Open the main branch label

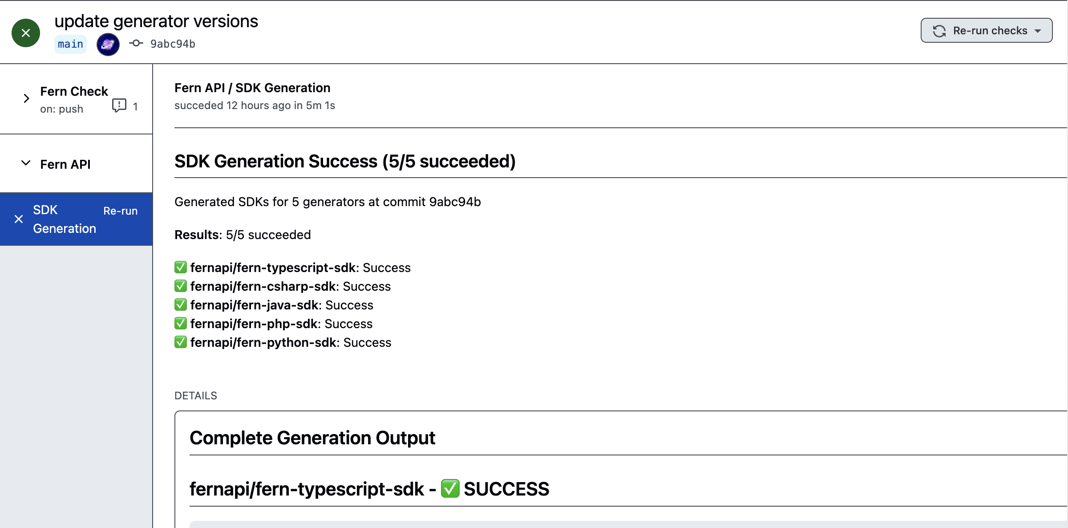click(70, 44)
